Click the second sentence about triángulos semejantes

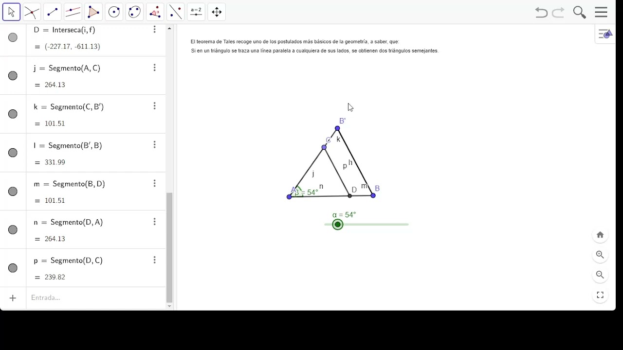coord(314,51)
